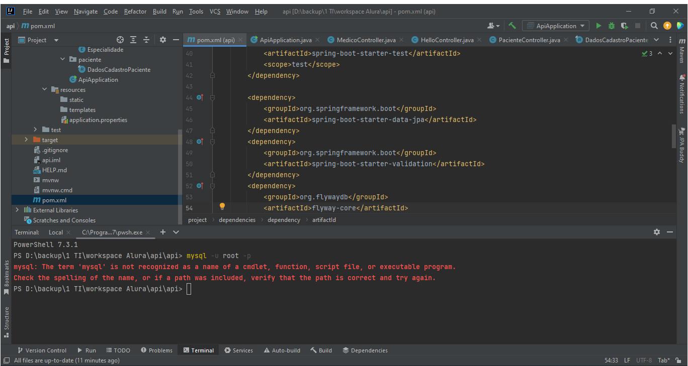This screenshot has height=366, width=688.
Task: Open the Project view type dropdown
Action: tap(56, 40)
